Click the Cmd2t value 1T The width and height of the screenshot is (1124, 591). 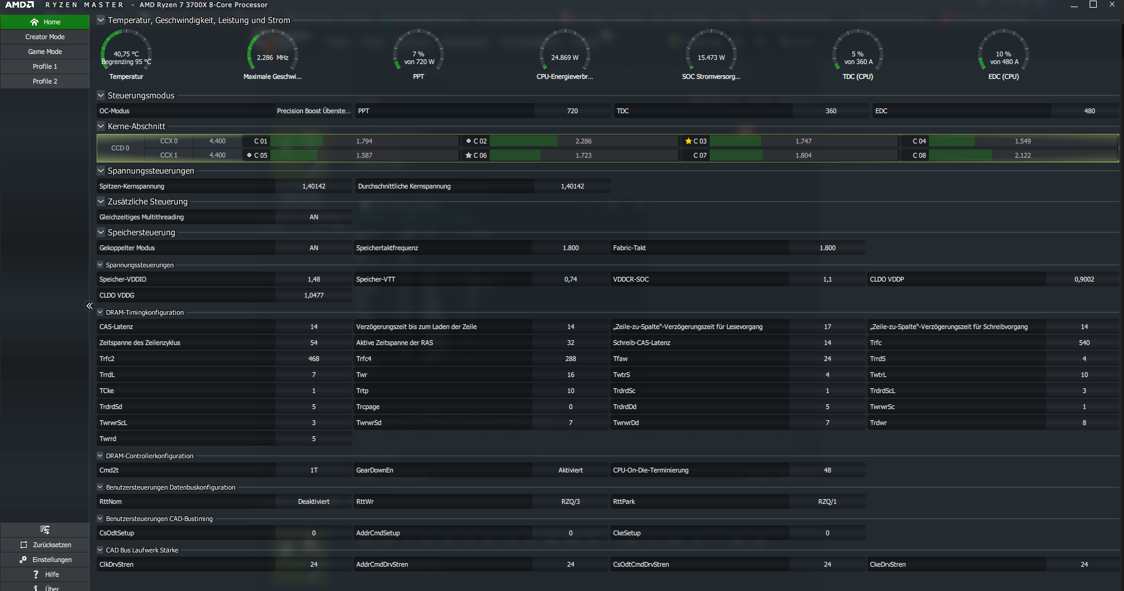pos(314,470)
